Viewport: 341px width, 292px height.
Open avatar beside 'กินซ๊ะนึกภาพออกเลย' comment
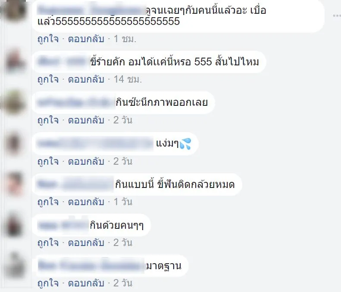tap(15, 102)
